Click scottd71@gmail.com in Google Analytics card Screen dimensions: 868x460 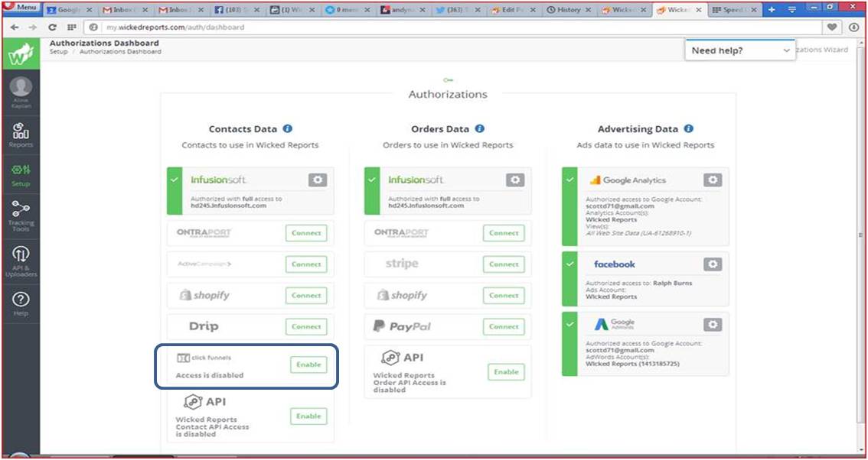[x=619, y=206]
